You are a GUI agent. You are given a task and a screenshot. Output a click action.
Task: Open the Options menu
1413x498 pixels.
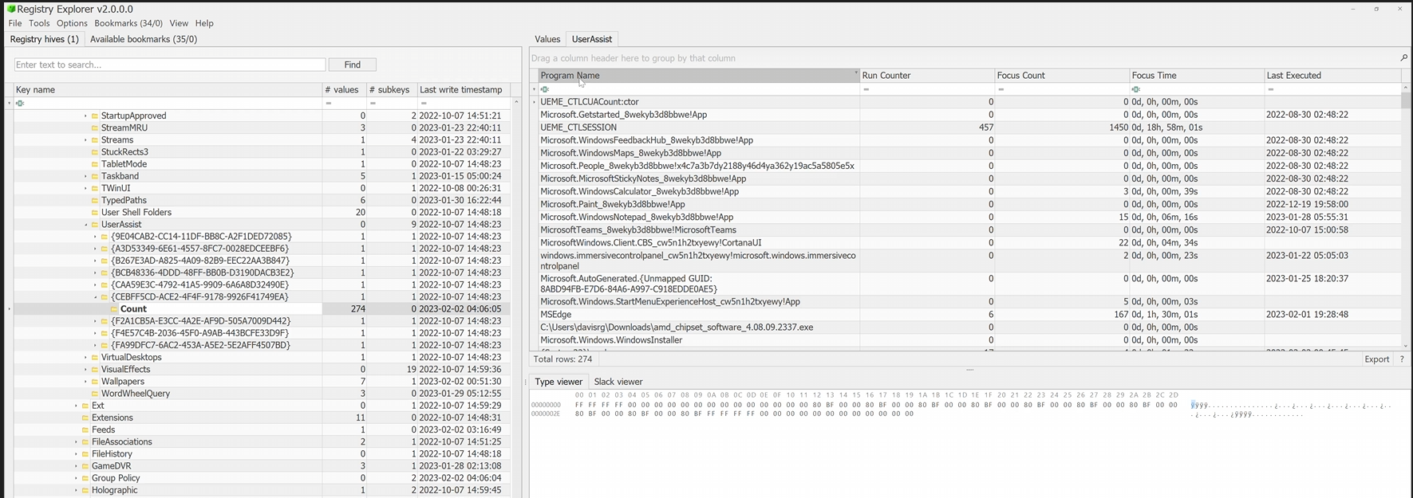(x=72, y=23)
